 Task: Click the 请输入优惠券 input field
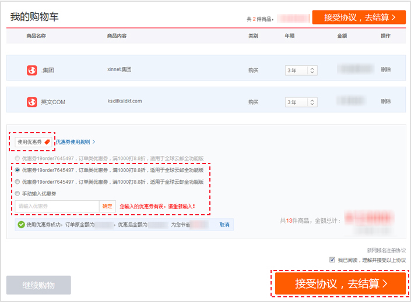coord(57,206)
